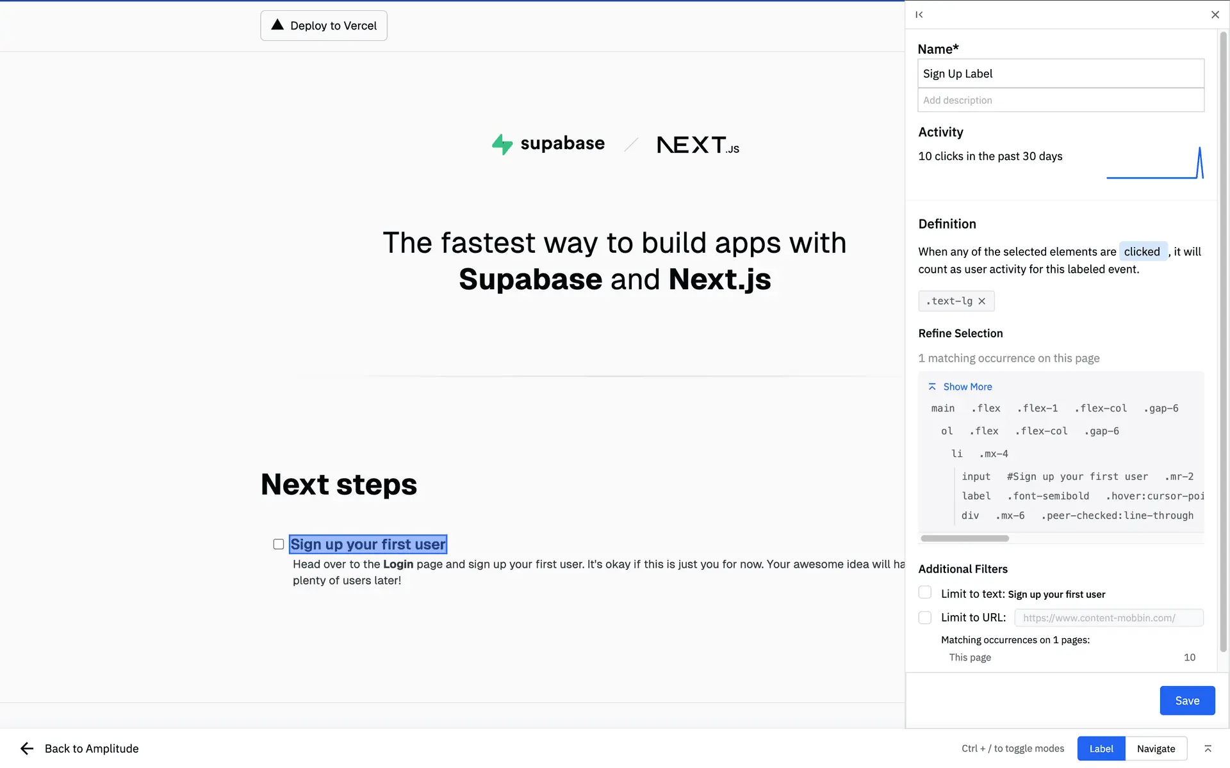Image resolution: width=1230 pixels, height=768 pixels.
Task: Open the clicked action dropdown
Action: point(1142,252)
